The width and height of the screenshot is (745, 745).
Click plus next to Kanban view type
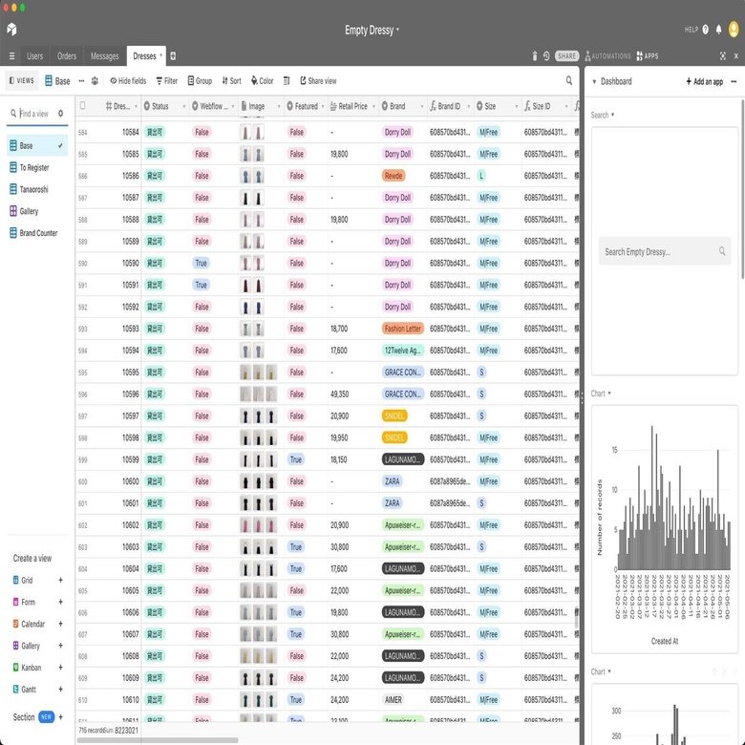pos(61,668)
